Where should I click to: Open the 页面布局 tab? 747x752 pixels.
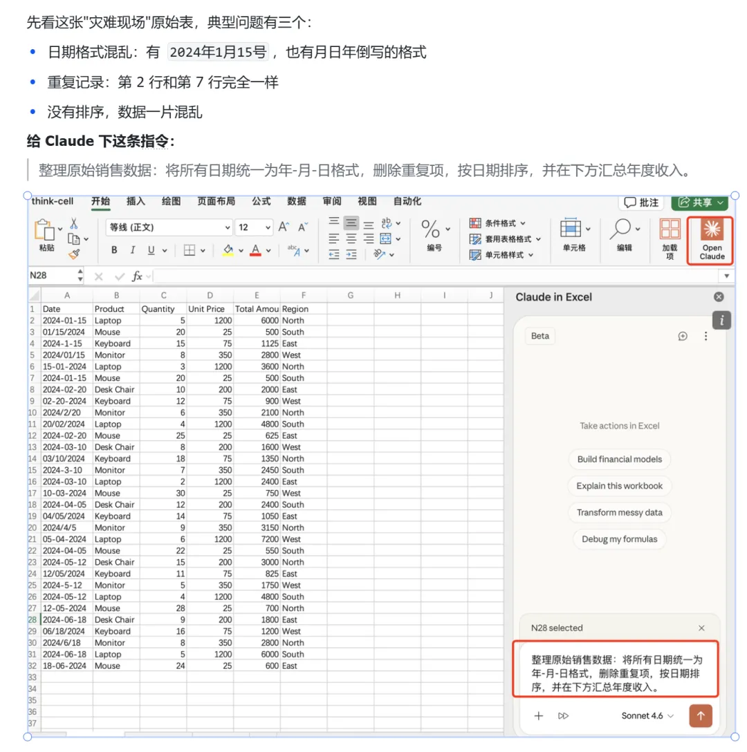216,201
